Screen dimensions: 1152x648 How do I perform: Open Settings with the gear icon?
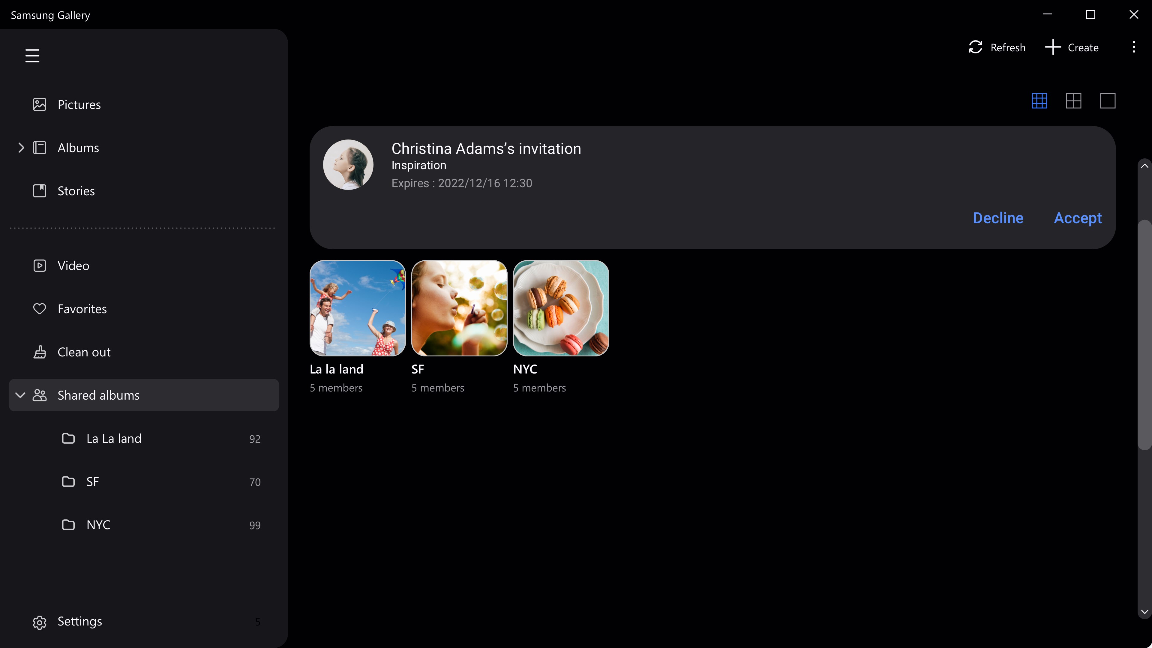click(x=39, y=622)
